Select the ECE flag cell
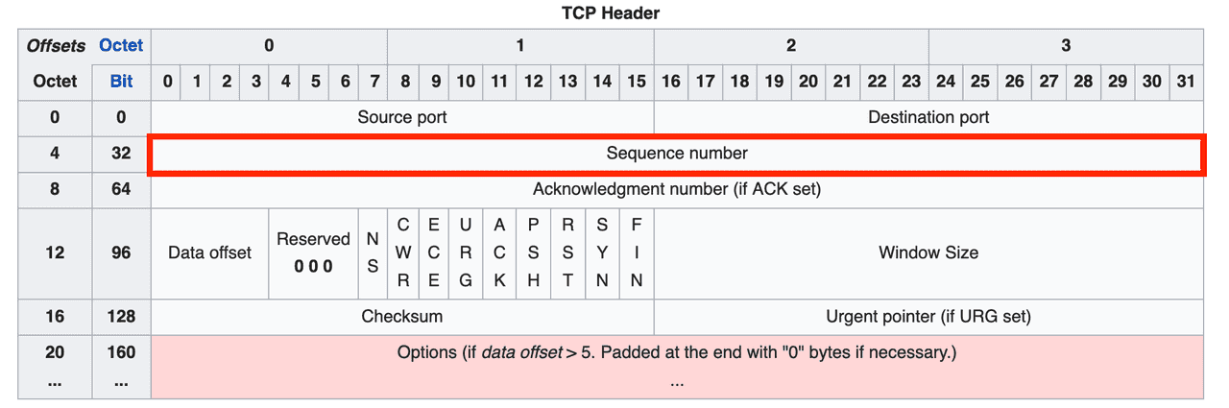1229x408 pixels. click(x=434, y=253)
